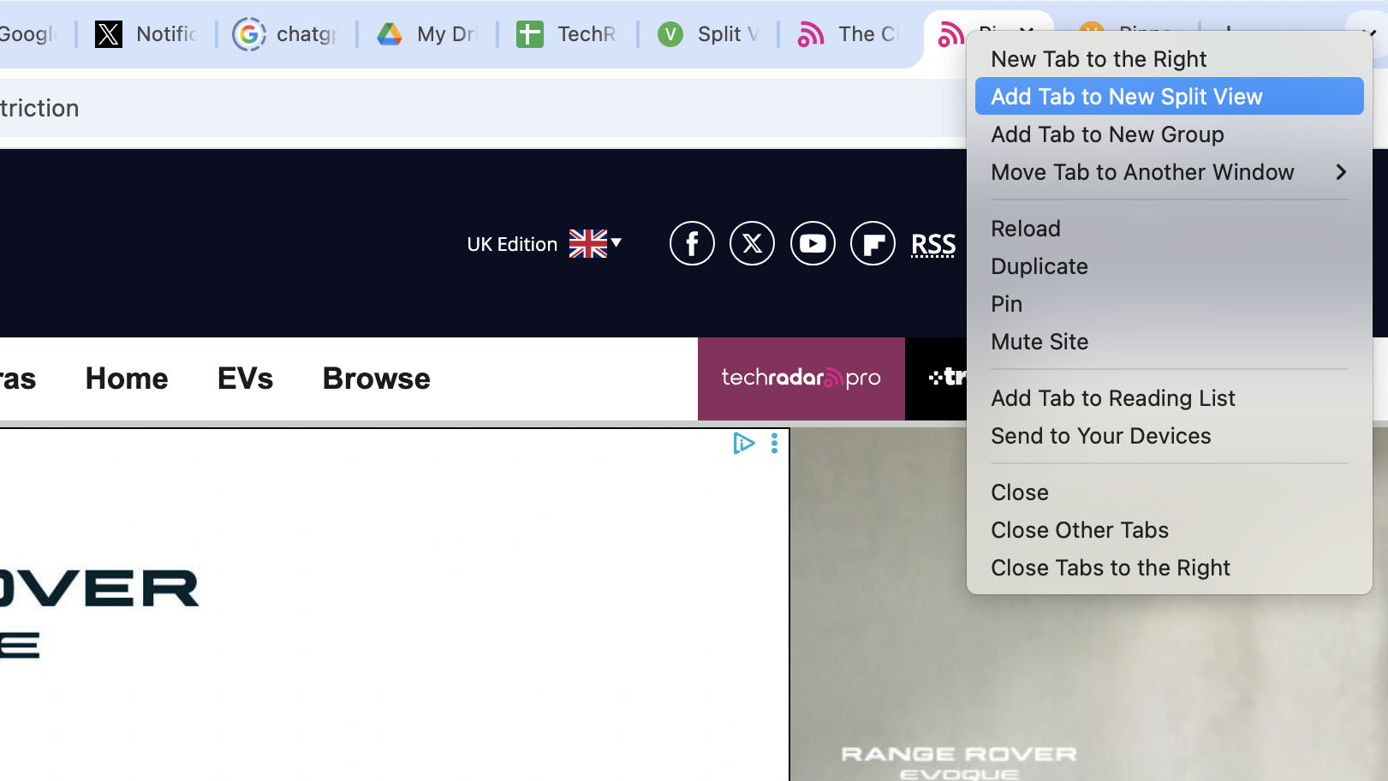1388x781 pixels.
Task: Select Add Tab to New Group
Action: (x=1107, y=134)
